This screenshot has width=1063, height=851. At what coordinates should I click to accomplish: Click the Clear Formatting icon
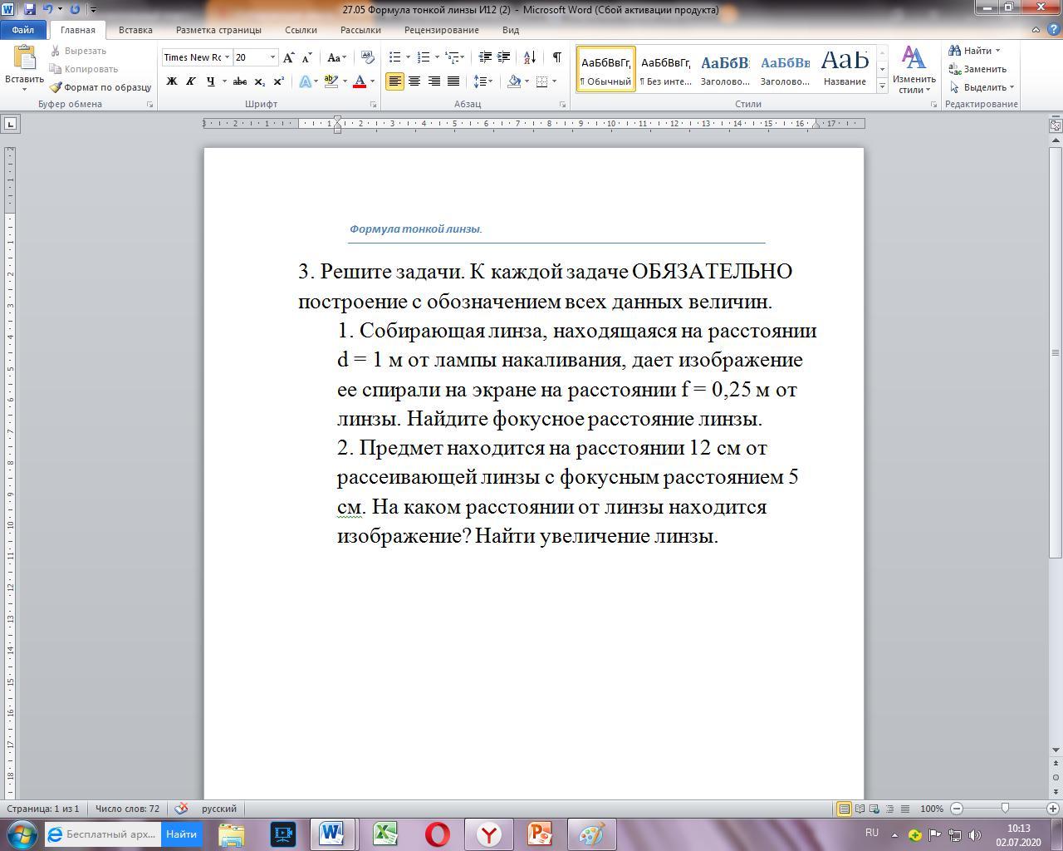tap(368, 57)
